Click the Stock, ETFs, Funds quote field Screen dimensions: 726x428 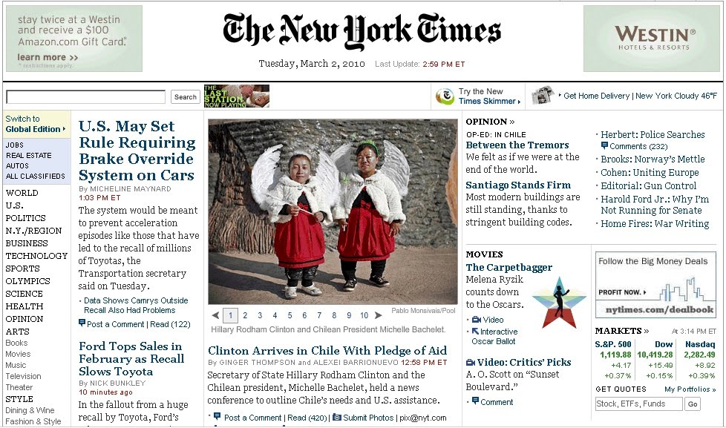pyautogui.click(x=638, y=404)
